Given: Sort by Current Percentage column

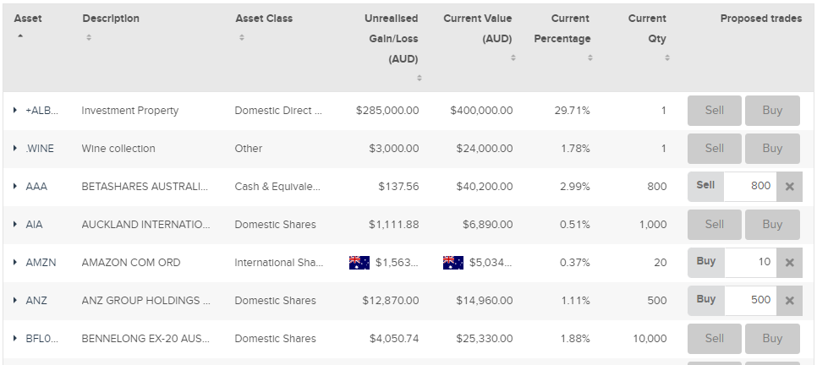Looking at the screenshot, I should click(x=589, y=57).
